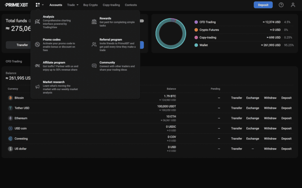
Task: Toggle the switch in Total funds panel
Action: (x=142, y=21)
